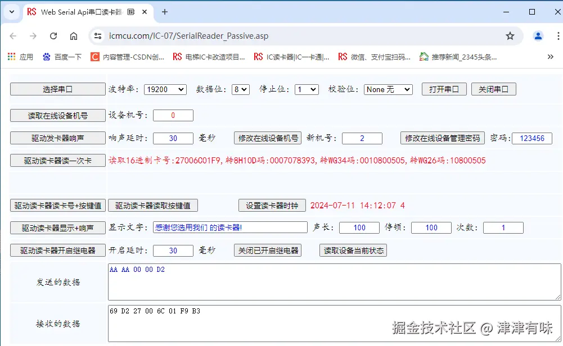Focus the 次数 input field

coord(503,227)
